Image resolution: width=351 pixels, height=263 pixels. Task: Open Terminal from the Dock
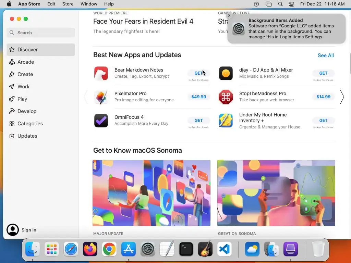tap(186, 249)
